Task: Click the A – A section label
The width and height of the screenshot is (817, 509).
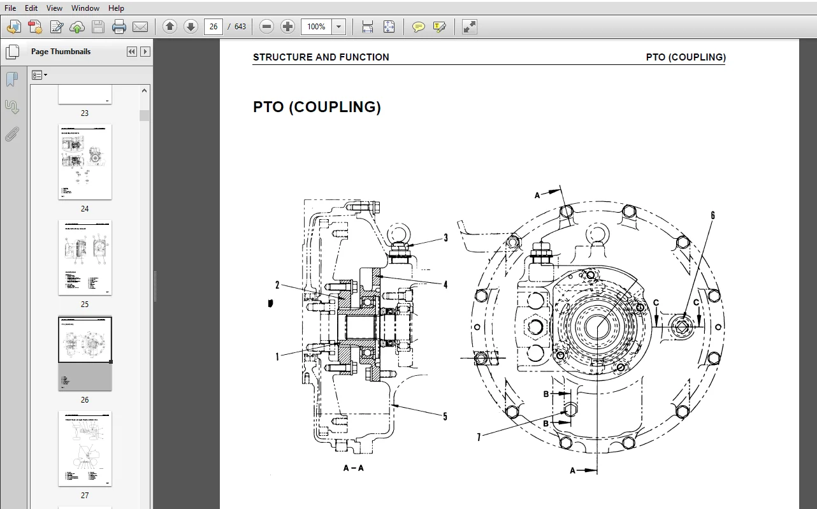Action: point(354,468)
